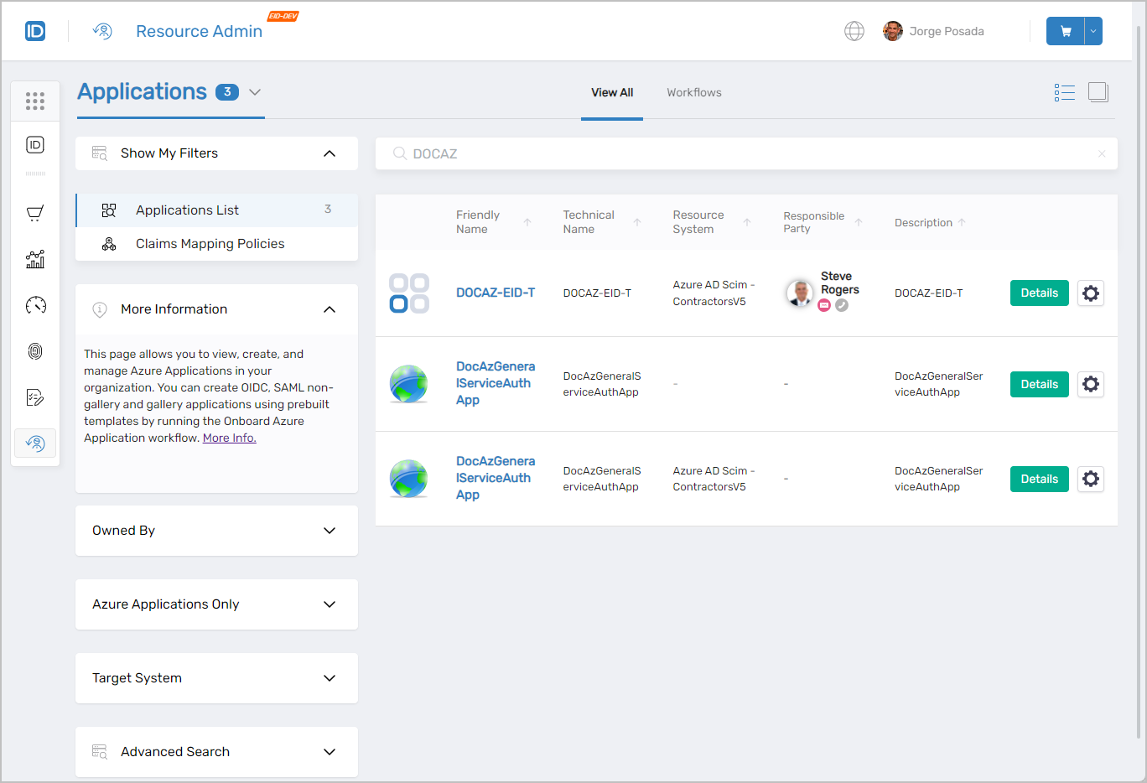1147x783 pixels.
Task: Open the analytics chart sidebar icon
Action: coord(34,259)
